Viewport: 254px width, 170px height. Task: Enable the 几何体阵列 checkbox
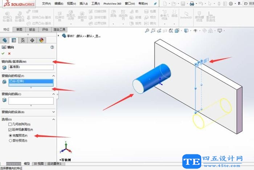tap(10, 124)
